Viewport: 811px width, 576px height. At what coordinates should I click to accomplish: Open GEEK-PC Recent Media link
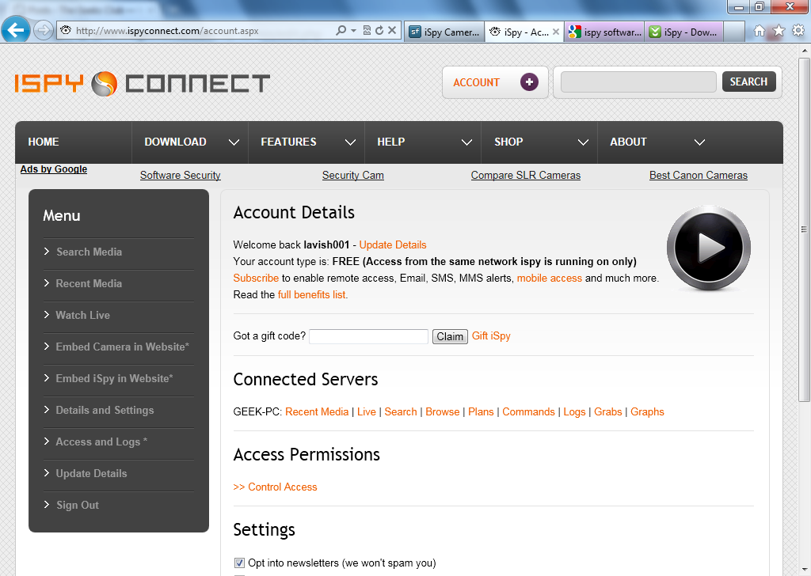pos(317,411)
